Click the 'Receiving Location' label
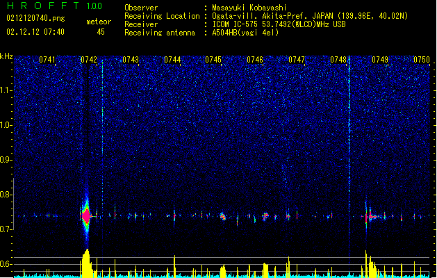The image size is (437, 278). pos(162,16)
